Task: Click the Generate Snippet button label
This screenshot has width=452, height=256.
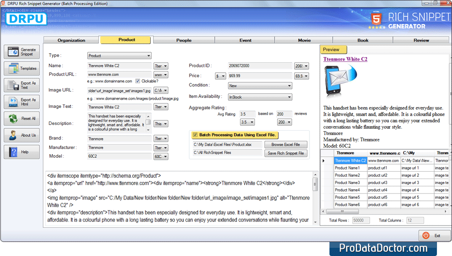Action: pos(28,52)
